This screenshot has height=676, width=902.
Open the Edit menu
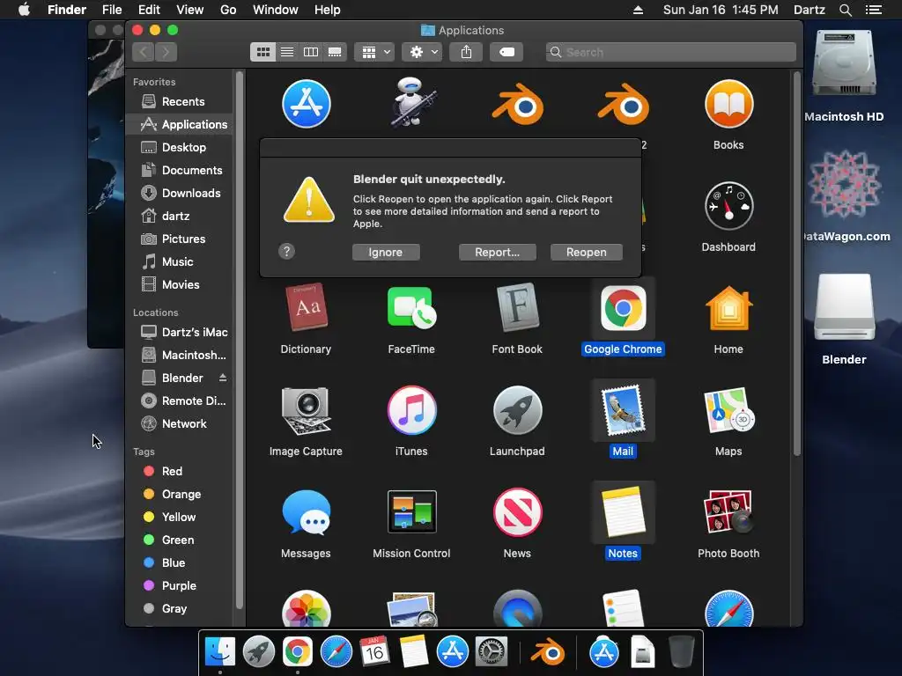(149, 10)
